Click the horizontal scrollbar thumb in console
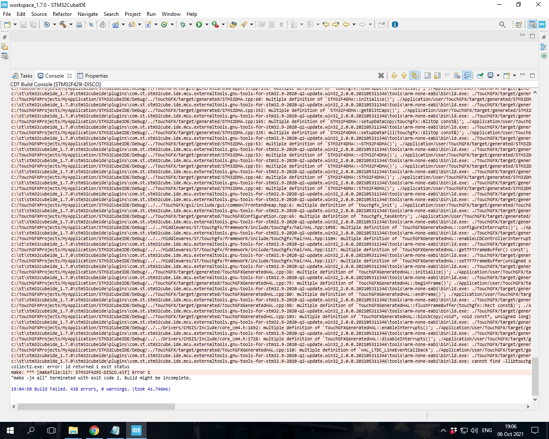The height and width of the screenshot is (439, 549). [96, 406]
